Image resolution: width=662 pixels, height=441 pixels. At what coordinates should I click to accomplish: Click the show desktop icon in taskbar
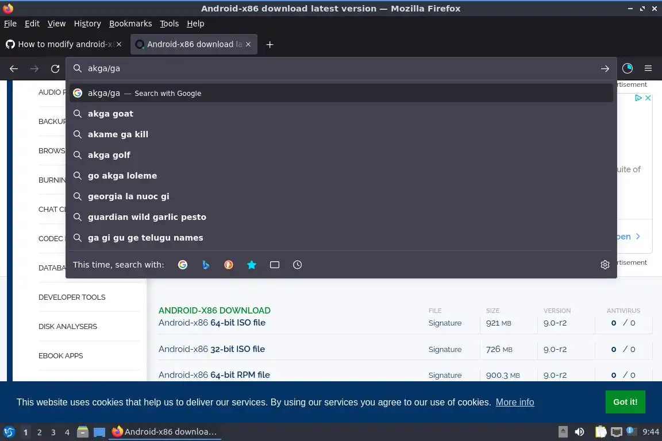tap(99, 432)
